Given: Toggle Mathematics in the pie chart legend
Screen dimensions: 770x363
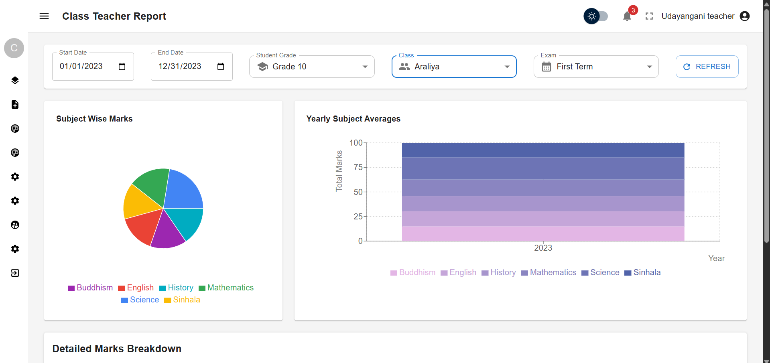Looking at the screenshot, I should click(226, 288).
